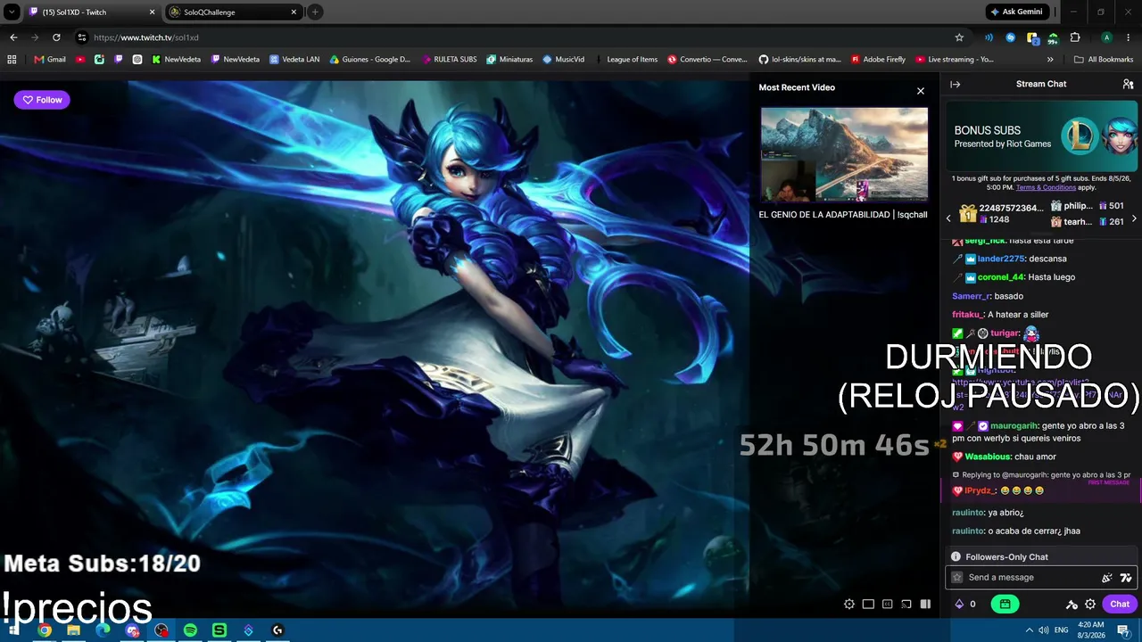
Task: Close the Most Recent Video panel
Action: 921,91
